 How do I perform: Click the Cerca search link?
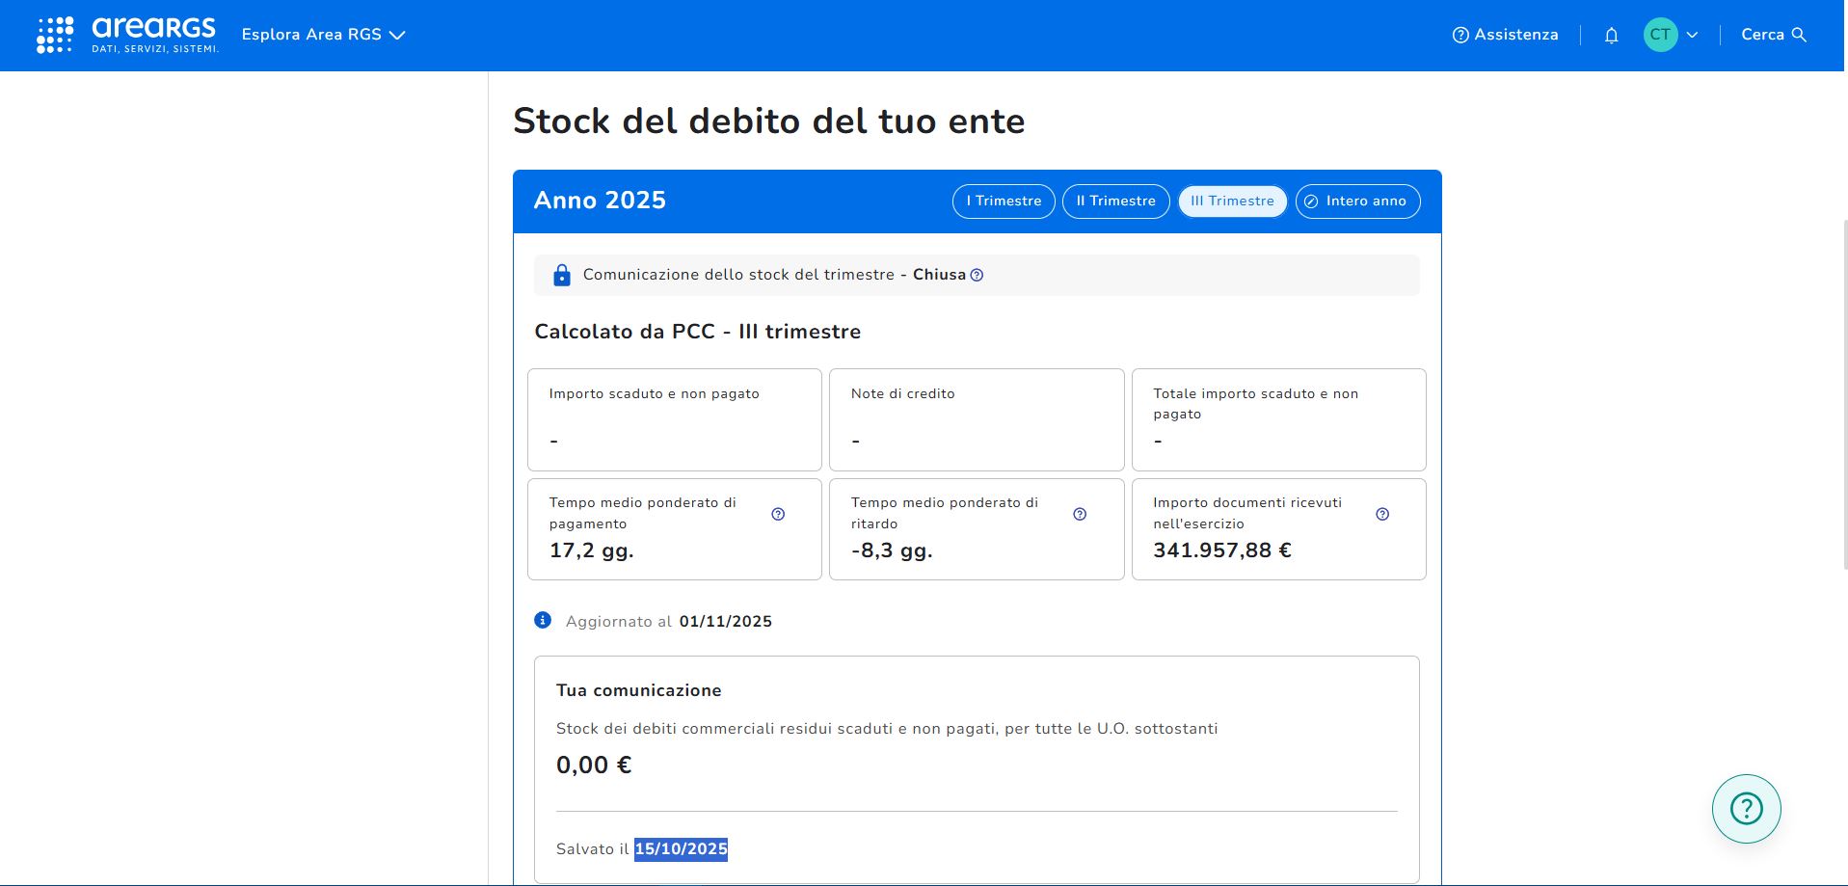point(1762,35)
